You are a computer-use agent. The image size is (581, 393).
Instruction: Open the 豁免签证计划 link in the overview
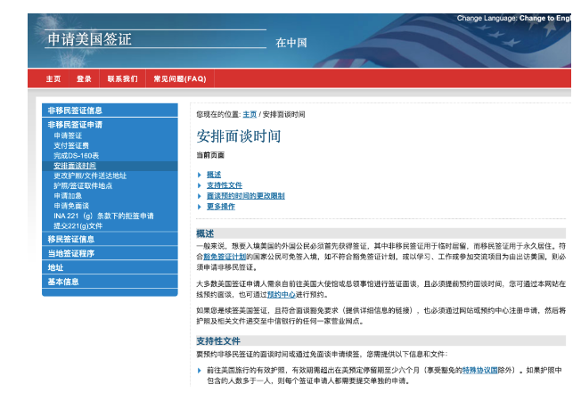click(227, 256)
